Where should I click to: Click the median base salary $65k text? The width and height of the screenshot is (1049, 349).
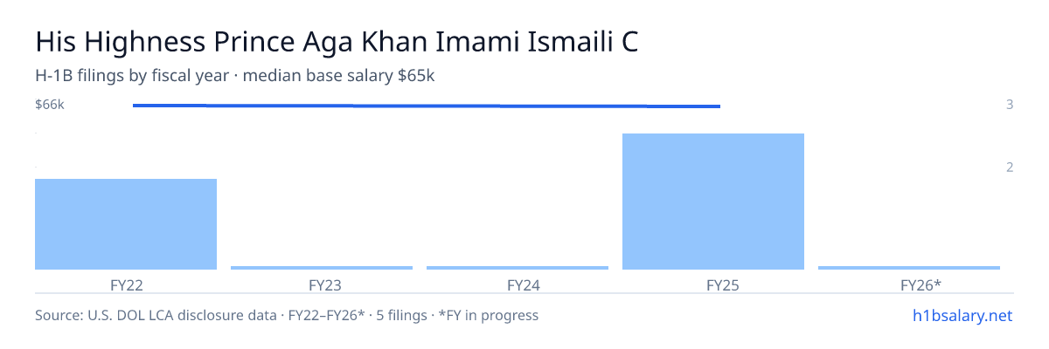click(x=339, y=76)
